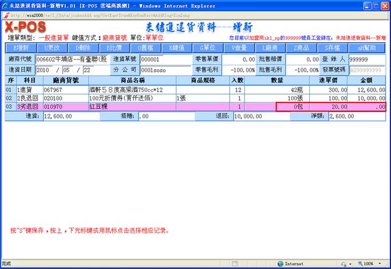
Task: Open help via aH幫助 button
Action: pyautogui.click(x=366, y=48)
